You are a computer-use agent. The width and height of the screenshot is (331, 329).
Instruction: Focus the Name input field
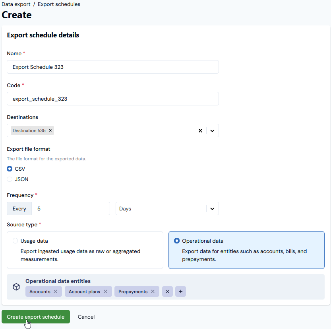pos(113,67)
